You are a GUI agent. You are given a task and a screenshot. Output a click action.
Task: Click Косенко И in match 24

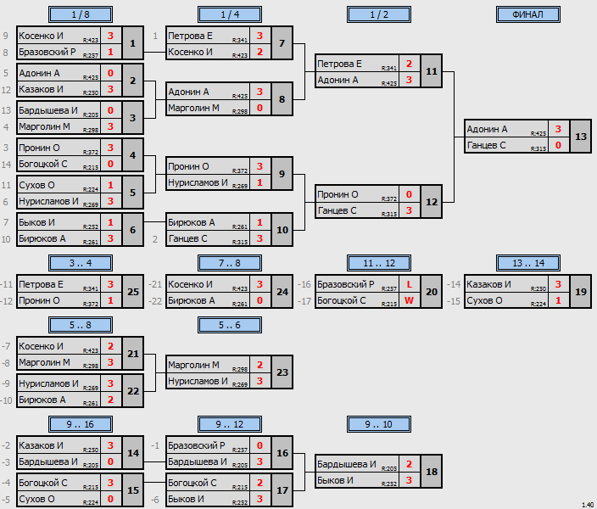(190, 284)
